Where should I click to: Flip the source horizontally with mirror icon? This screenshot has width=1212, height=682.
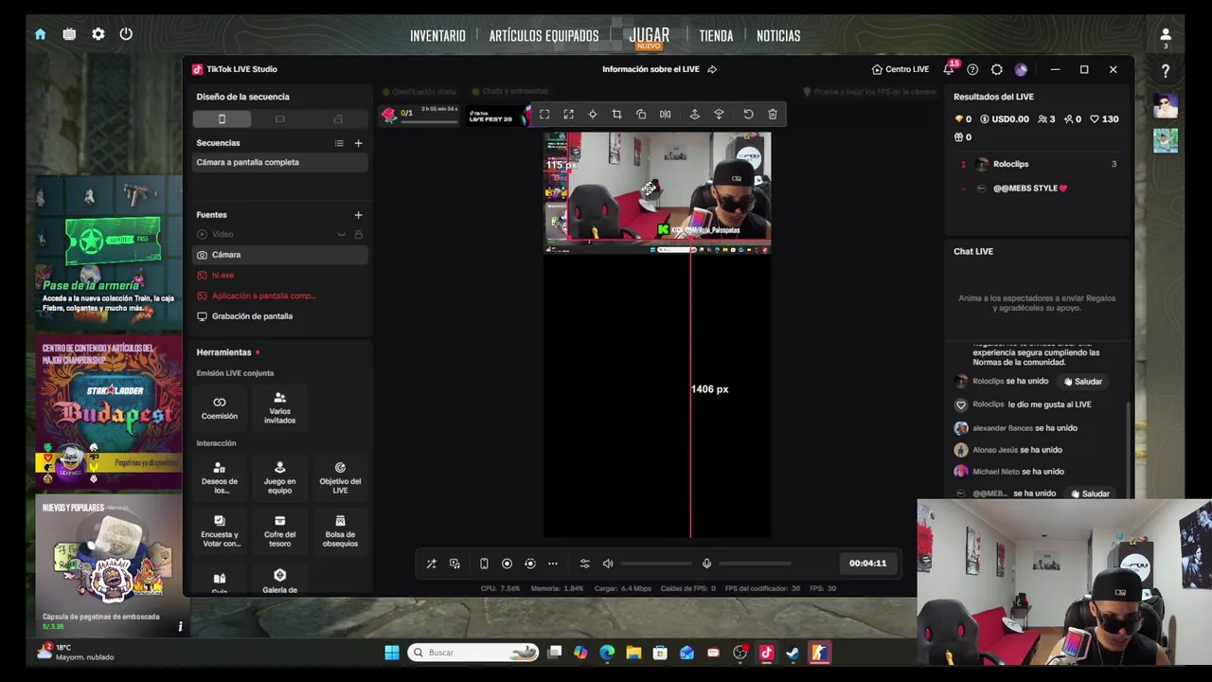click(x=665, y=115)
